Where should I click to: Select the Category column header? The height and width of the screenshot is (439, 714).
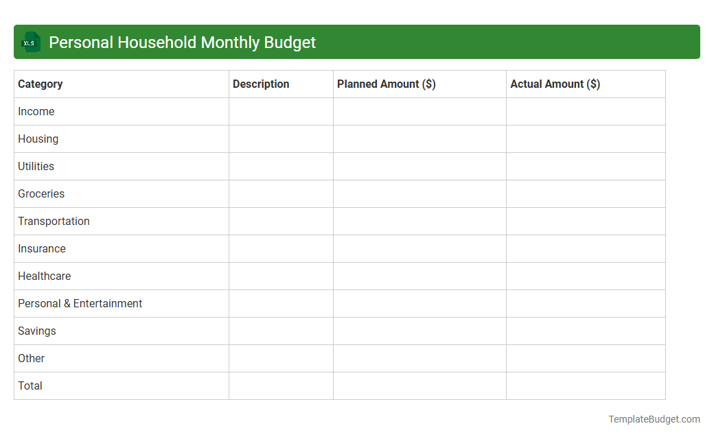point(40,84)
